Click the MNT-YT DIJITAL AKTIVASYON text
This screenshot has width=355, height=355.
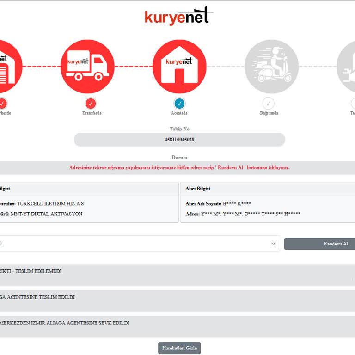(46, 214)
